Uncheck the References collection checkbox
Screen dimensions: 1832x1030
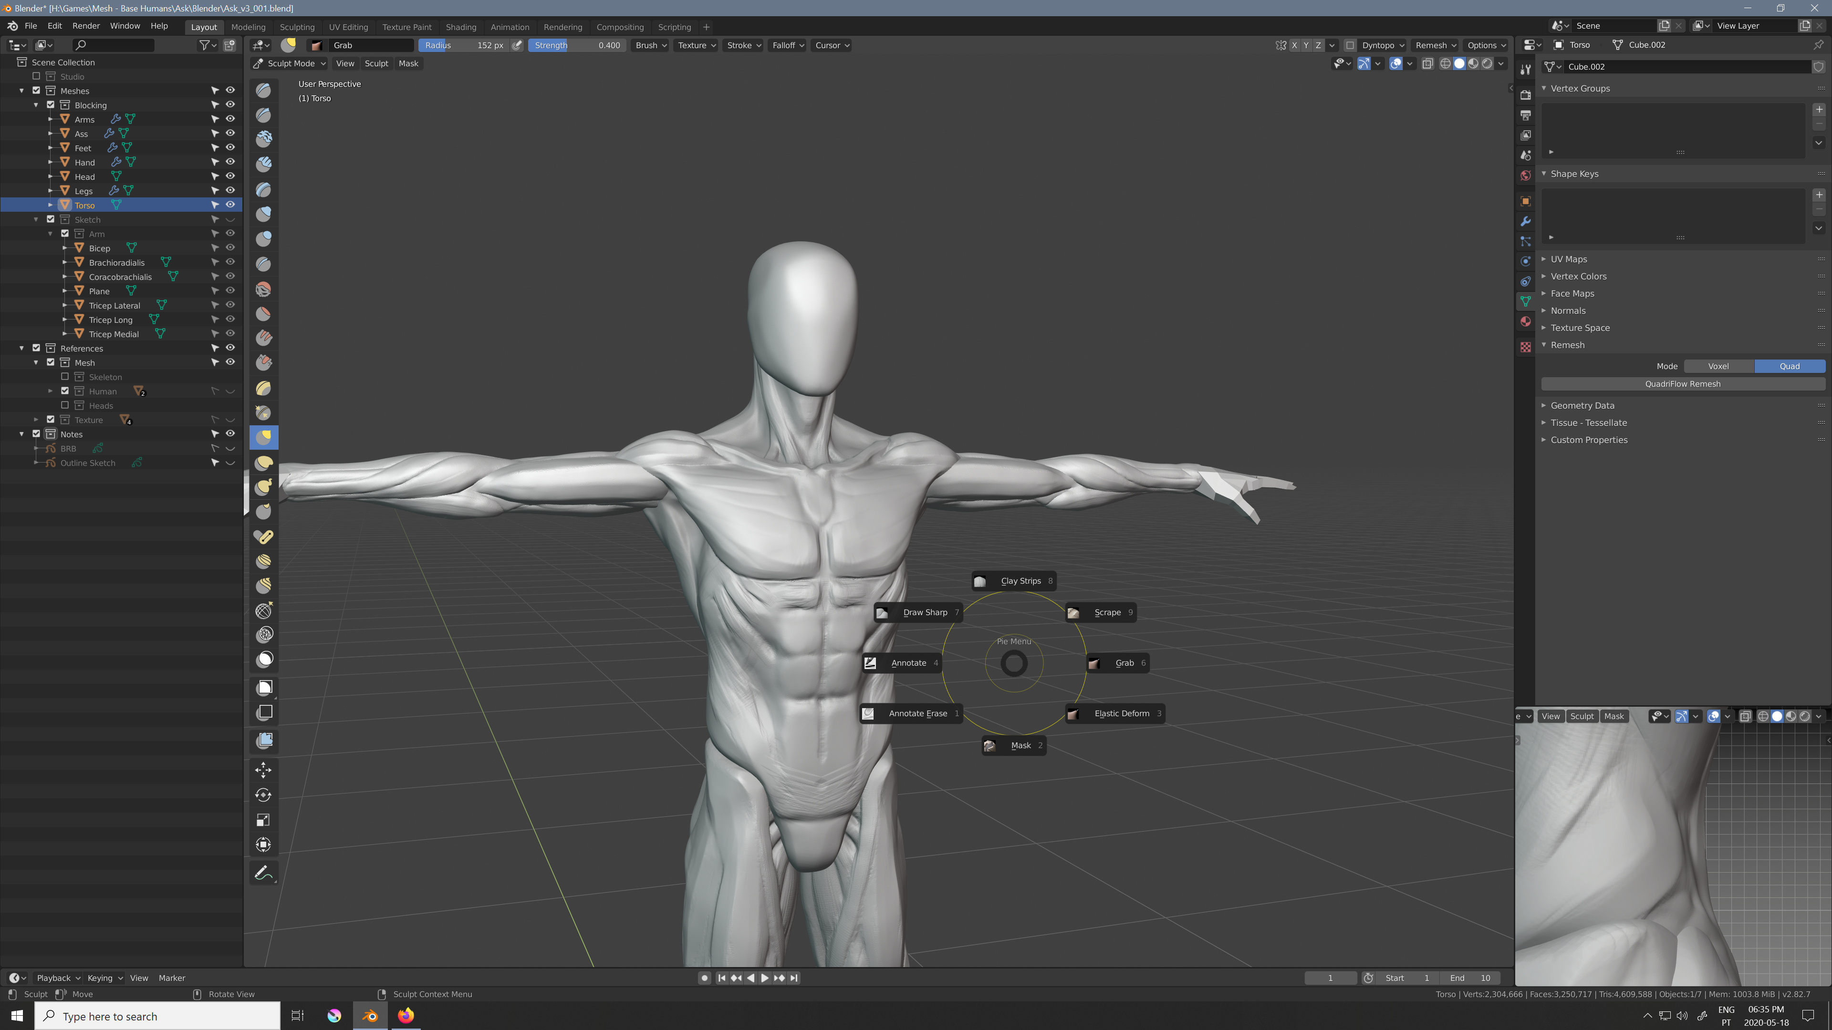pos(36,348)
